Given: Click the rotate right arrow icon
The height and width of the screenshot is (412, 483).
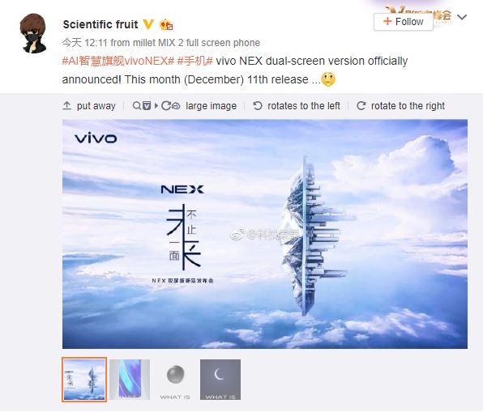Looking at the screenshot, I should pyautogui.click(x=361, y=106).
